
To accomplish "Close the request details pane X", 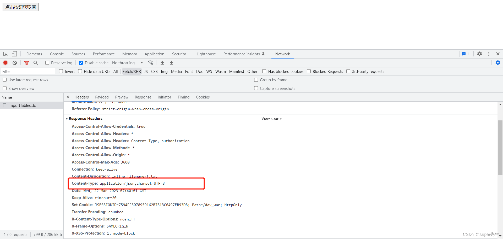I will (x=68, y=97).
